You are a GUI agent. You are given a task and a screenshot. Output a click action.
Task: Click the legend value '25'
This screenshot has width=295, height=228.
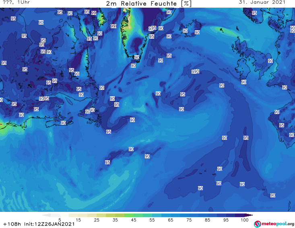(97, 220)
